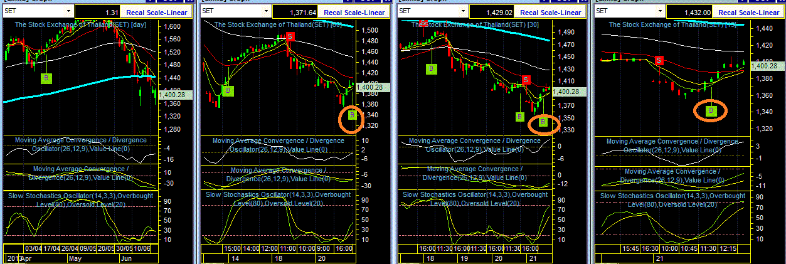Select the red S sell marker in 60-minute chart
786x264 pixels.
tap(290, 37)
